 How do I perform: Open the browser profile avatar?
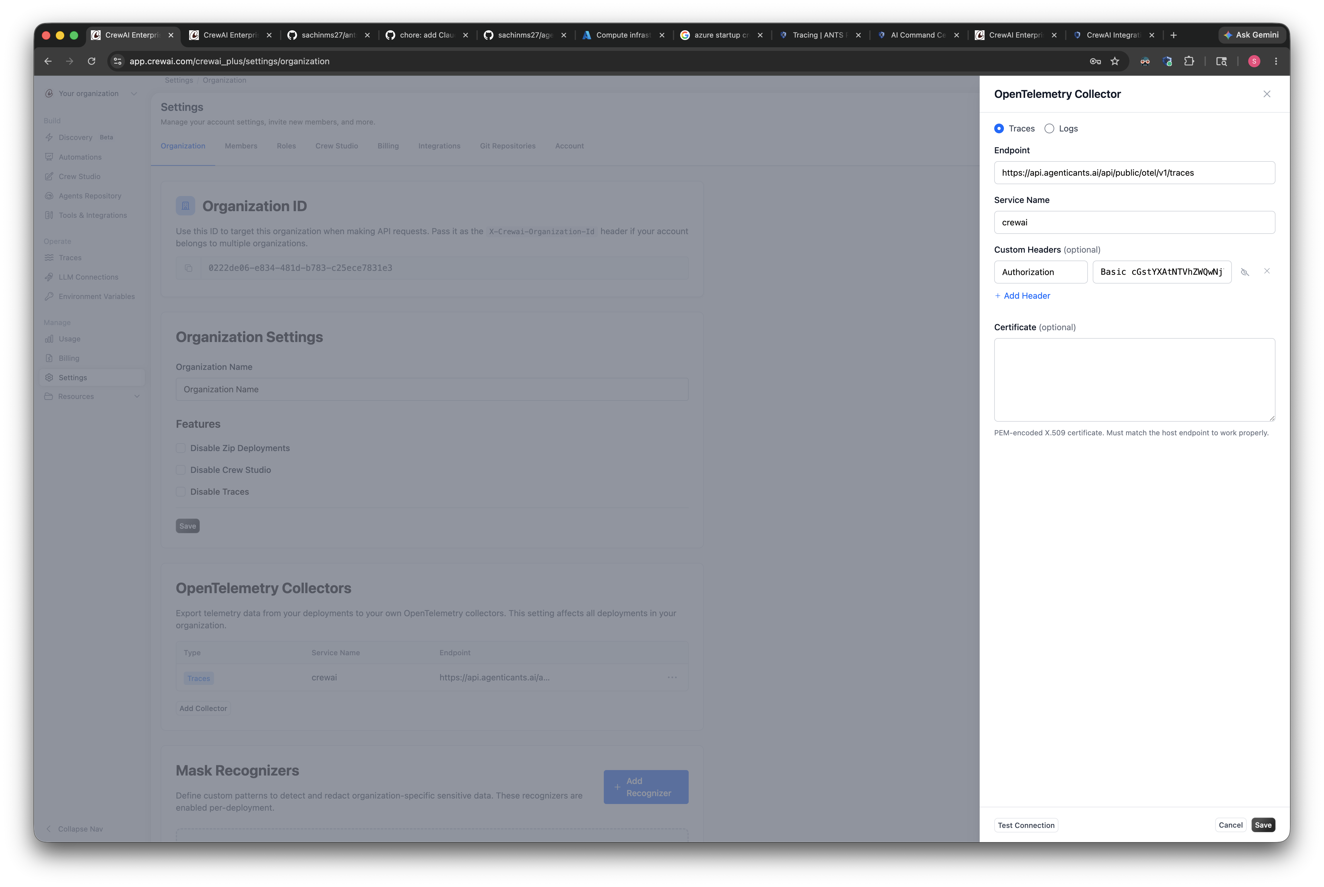[x=1254, y=61]
